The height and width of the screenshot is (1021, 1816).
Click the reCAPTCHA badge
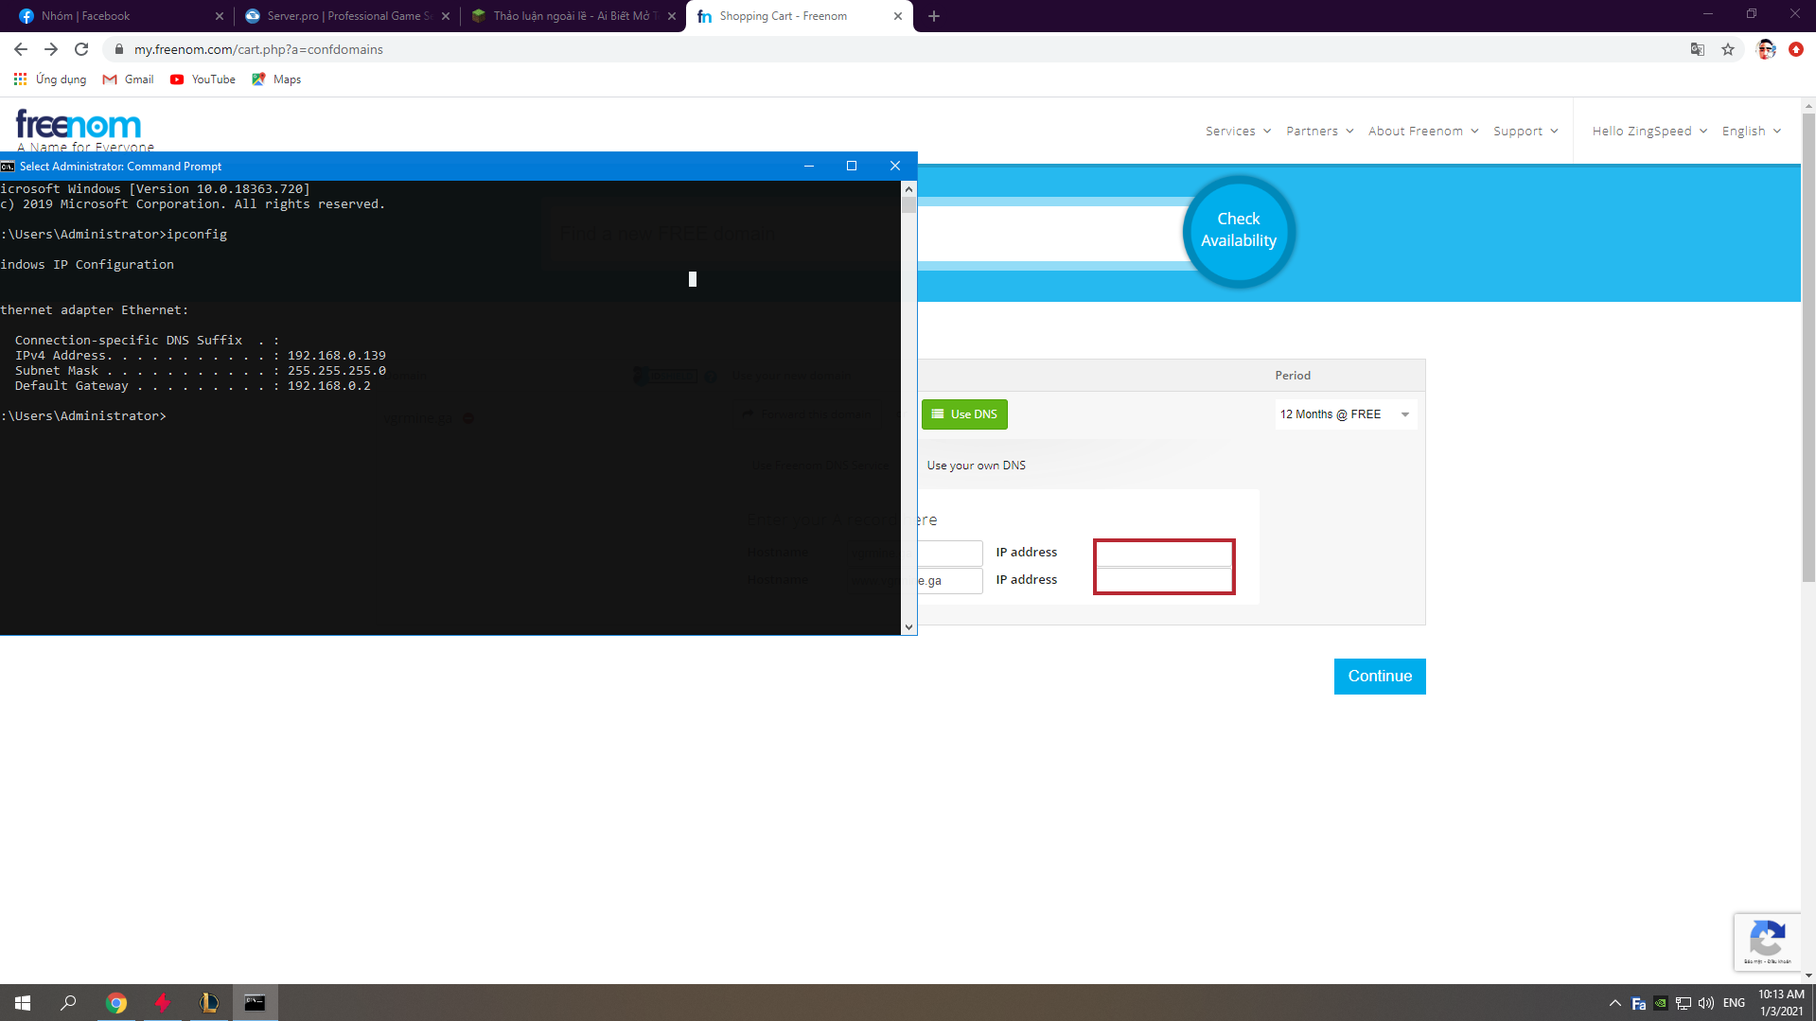(1768, 942)
